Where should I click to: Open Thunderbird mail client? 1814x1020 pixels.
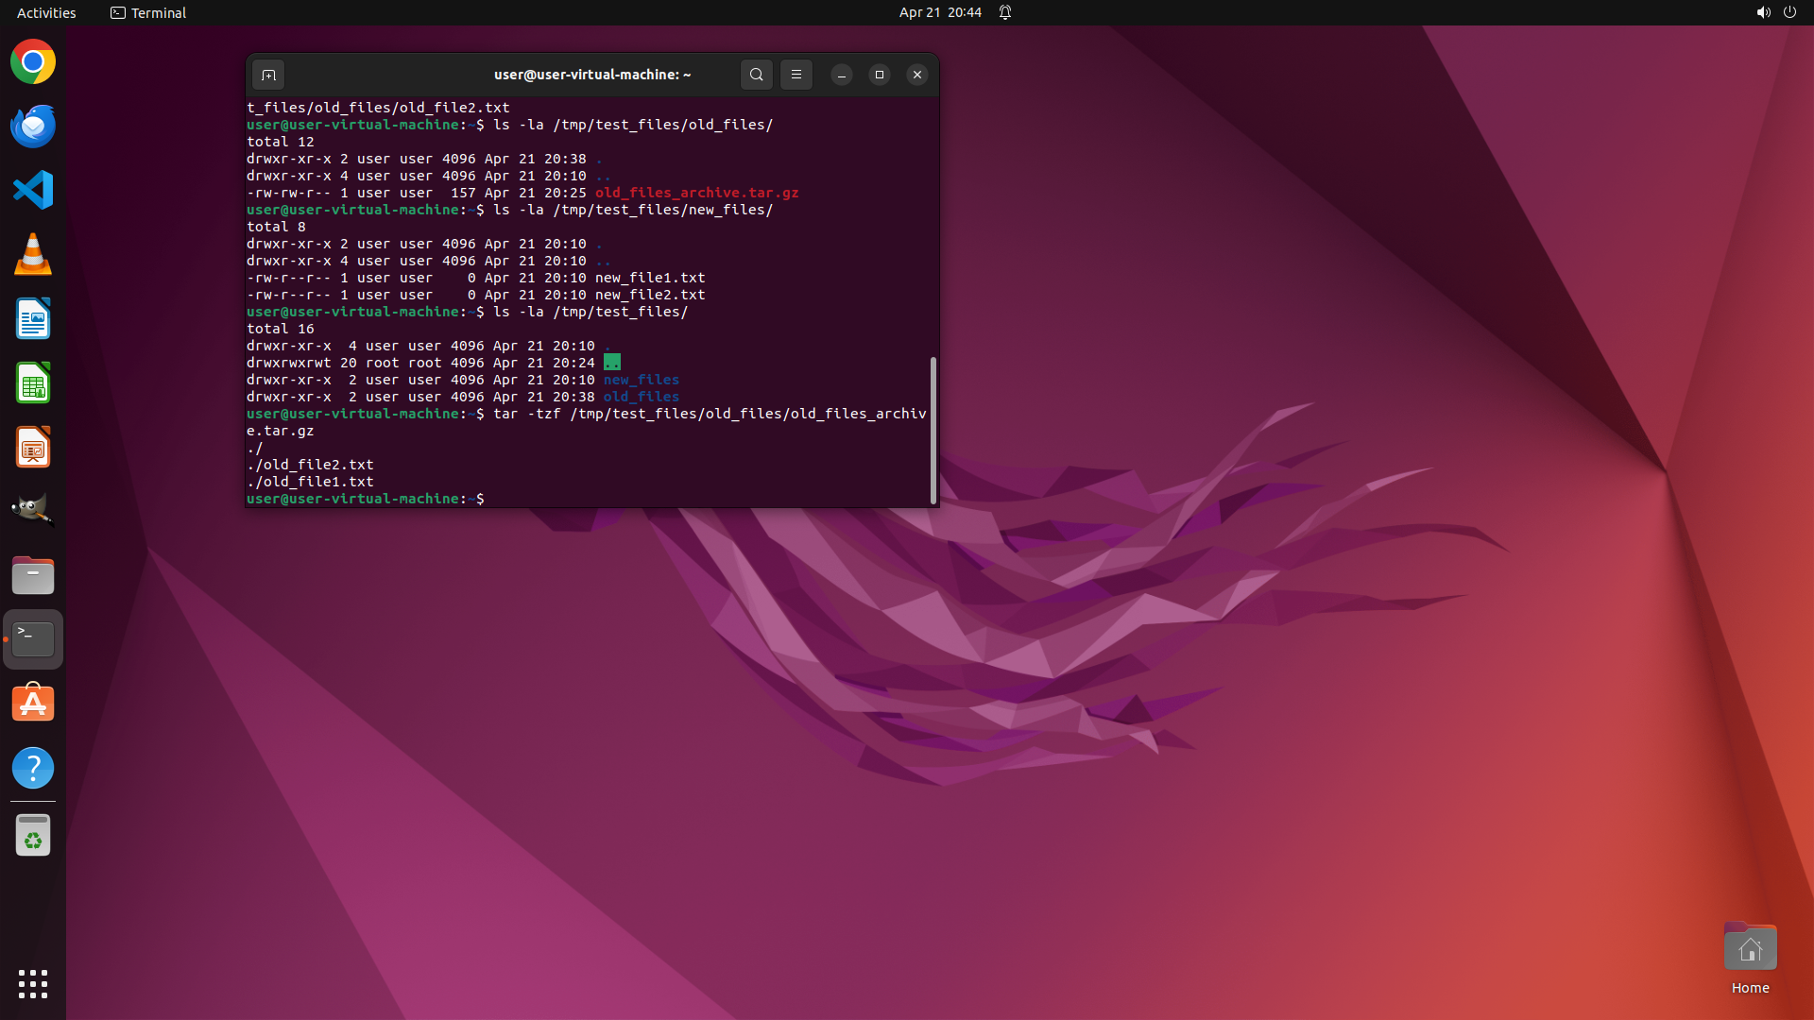(33, 127)
